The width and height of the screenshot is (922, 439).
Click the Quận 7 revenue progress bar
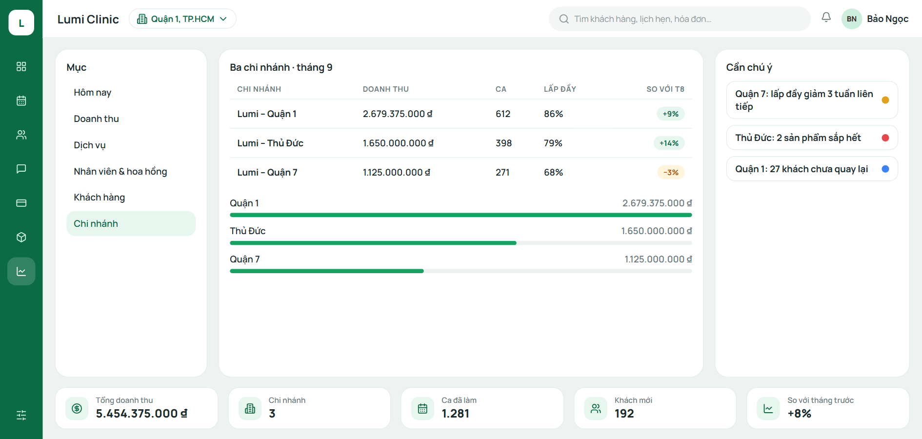click(461, 271)
